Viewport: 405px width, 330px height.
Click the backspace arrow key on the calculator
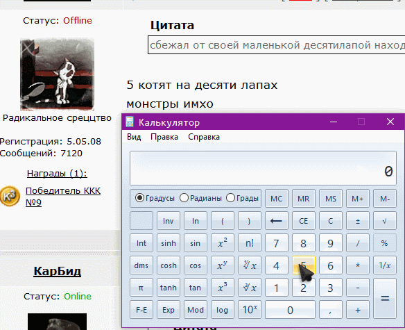(x=277, y=221)
